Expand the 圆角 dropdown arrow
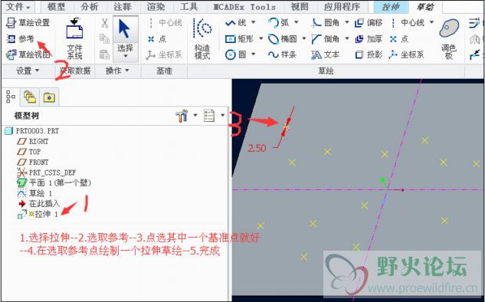Screen dimensions: 485x302 pyautogui.click(x=347, y=22)
